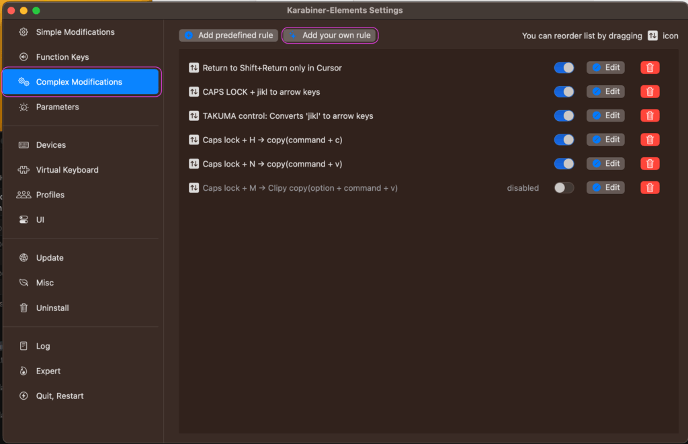Click 'You can reorder list by dragging' hint text
The width and height of the screenshot is (688, 444).
tap(582, 36)
